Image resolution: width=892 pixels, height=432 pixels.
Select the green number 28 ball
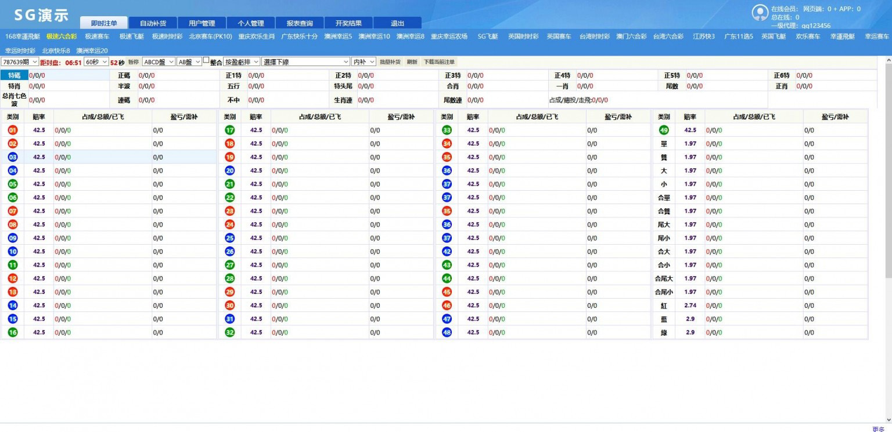[230, 278]
